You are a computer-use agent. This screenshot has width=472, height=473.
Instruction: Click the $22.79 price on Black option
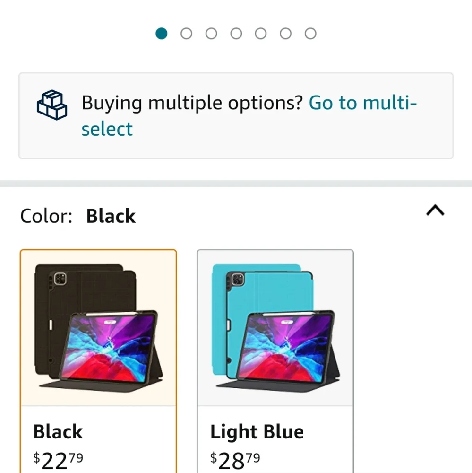[58, 461]
